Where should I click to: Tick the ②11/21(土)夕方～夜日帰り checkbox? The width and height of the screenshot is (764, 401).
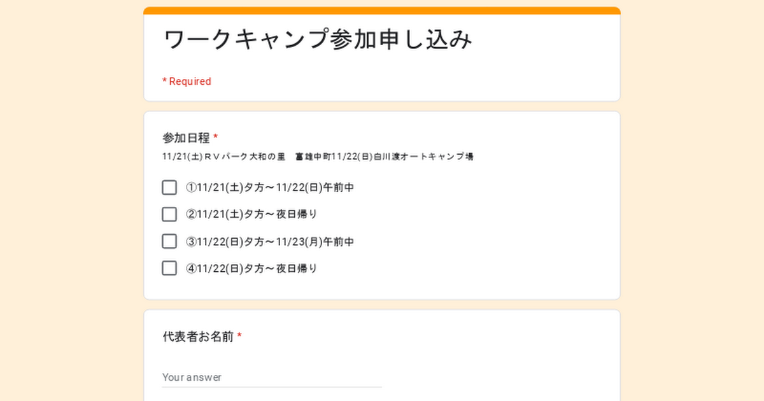(x=169, y=215)
